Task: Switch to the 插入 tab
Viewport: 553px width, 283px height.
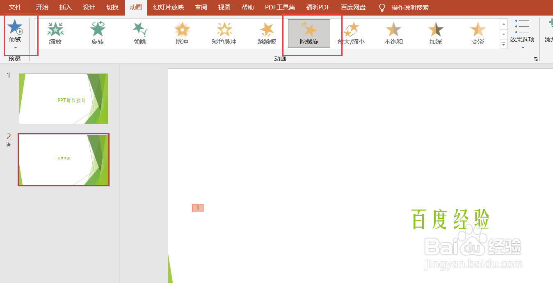Action: pos(65,7)
